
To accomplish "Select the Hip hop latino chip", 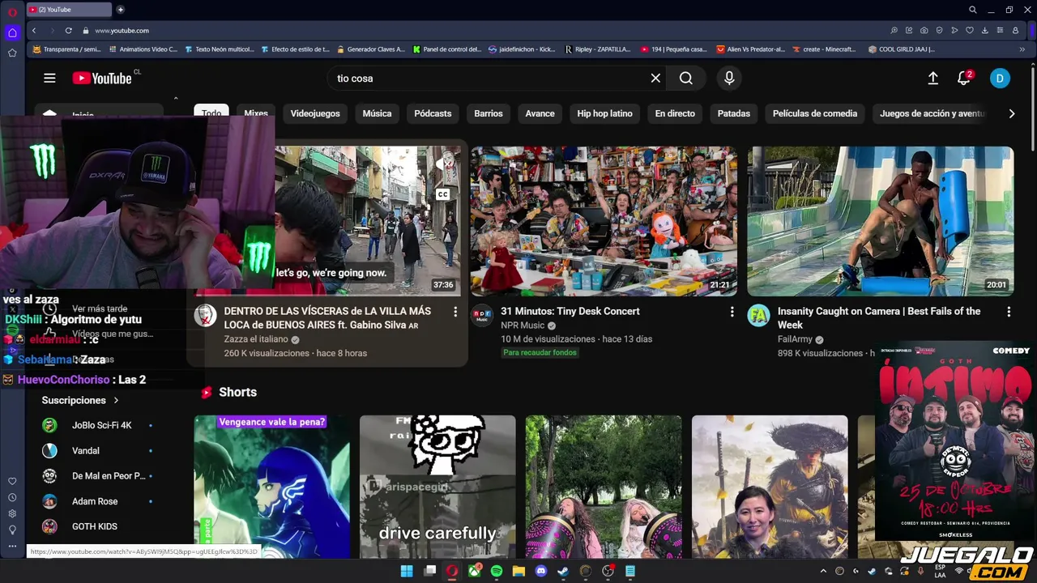I will coord(604,113).
